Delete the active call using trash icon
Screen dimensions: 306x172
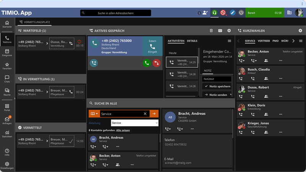tap(211, 31)
